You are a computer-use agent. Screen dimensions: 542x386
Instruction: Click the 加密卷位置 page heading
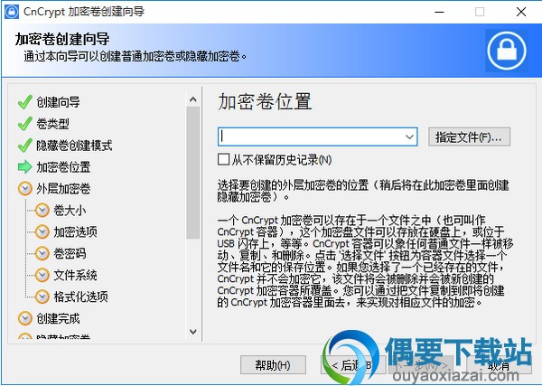pyautogui.click(x=265, y=101)
